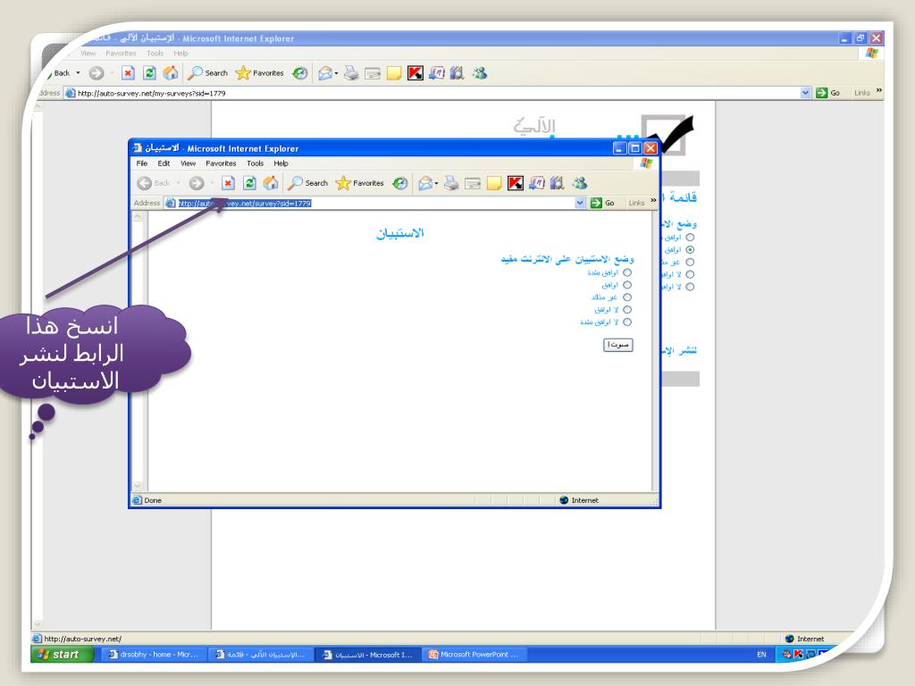Click Go button in front window

(603, 203)
